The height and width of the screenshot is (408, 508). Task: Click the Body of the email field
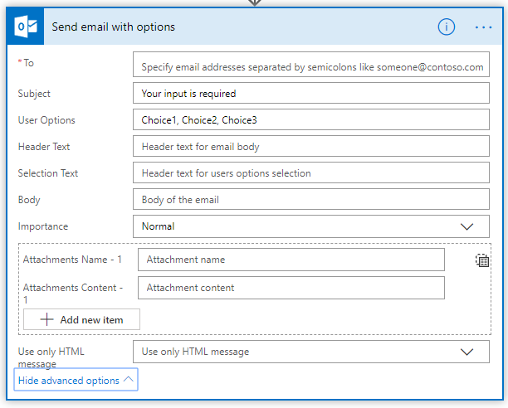[311, 200]
